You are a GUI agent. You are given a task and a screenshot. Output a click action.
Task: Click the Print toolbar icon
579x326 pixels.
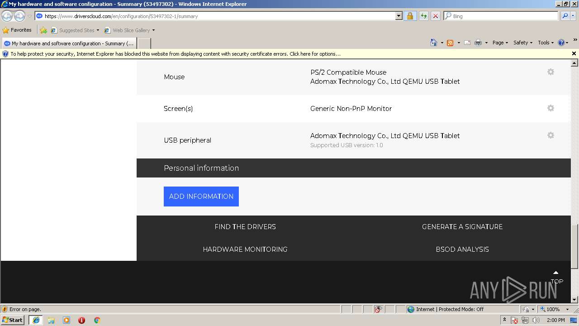coord(478,43)
